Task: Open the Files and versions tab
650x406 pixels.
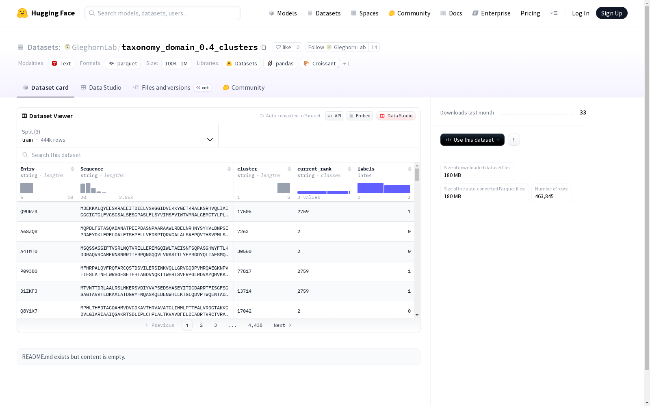Action: 172,88
